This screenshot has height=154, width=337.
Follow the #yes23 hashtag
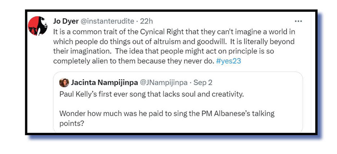229,61
